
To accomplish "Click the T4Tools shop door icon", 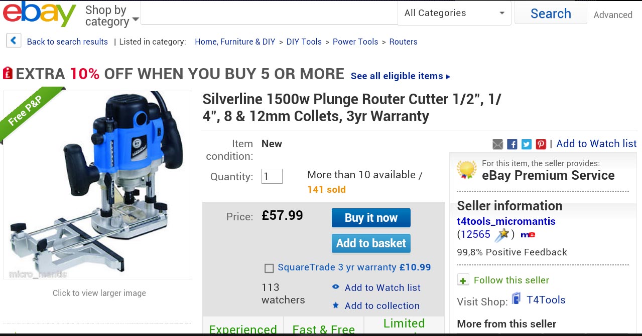I will (x=516, y=299).
